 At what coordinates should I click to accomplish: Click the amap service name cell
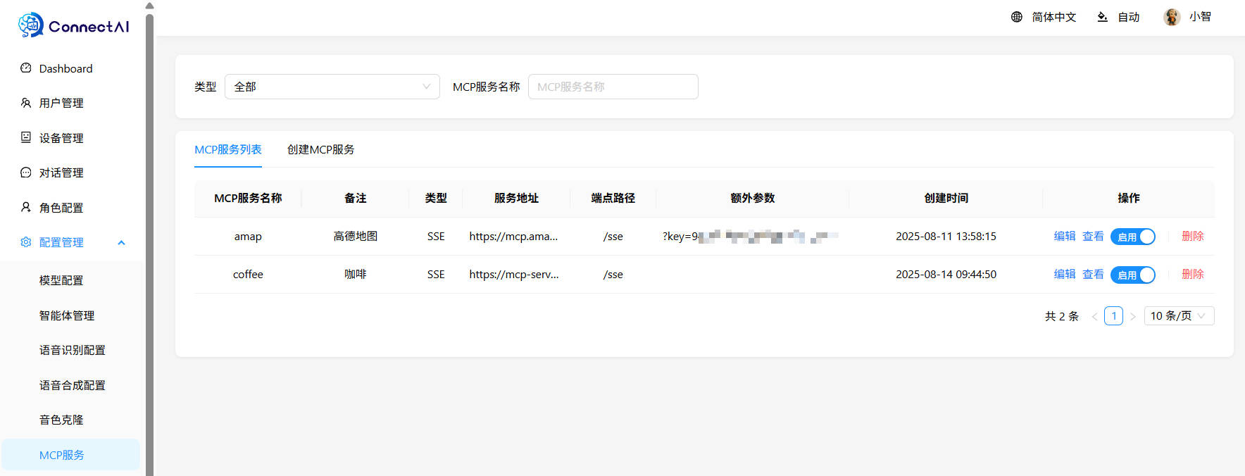coord(248,237)
